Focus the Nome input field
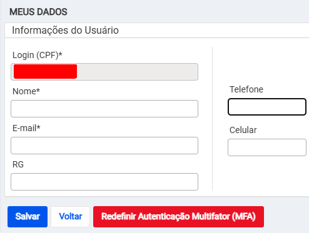The image size is (309, 233). tap(104, 109)
